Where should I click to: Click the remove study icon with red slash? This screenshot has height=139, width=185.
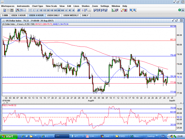click(x=117, y=10)
